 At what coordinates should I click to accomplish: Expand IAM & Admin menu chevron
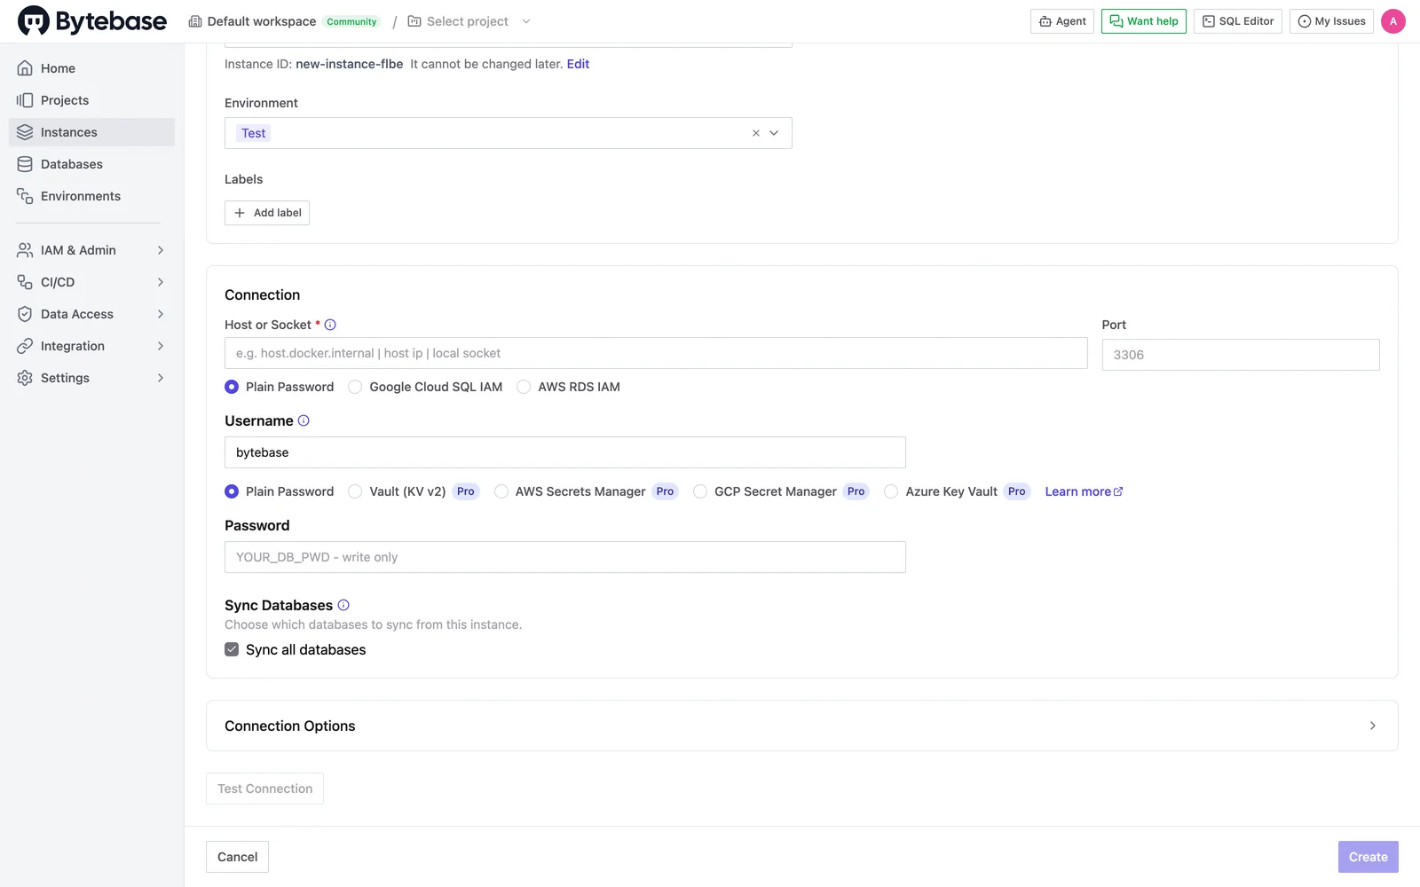[161, 250]
